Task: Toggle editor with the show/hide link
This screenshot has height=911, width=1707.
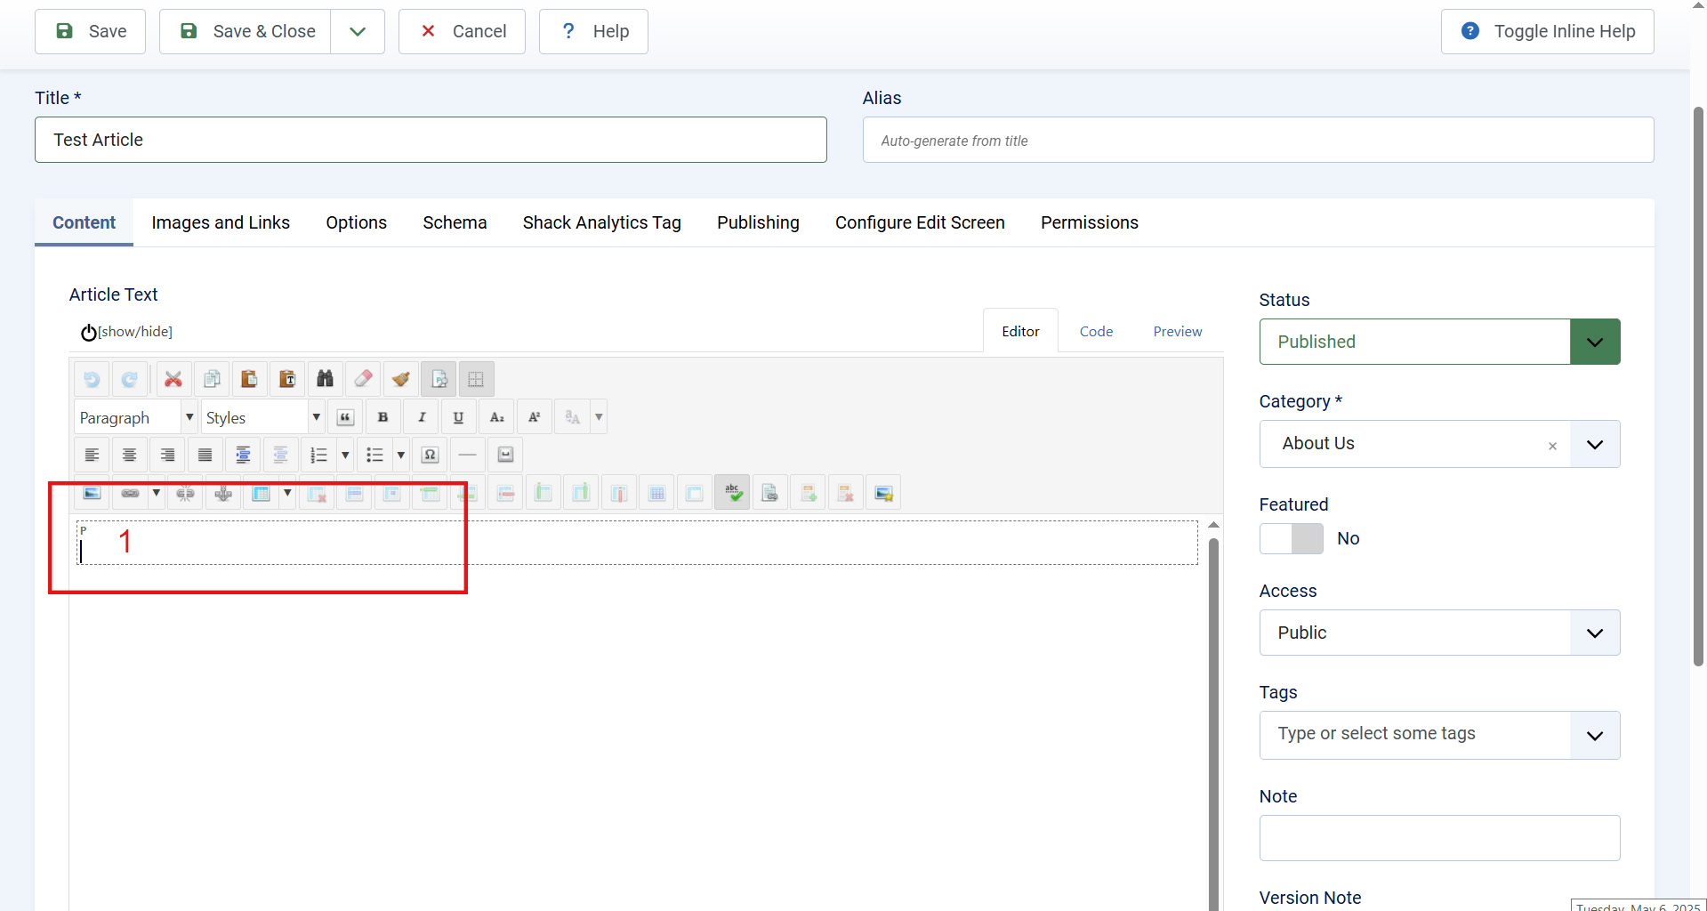Action: tap(126, 332)
